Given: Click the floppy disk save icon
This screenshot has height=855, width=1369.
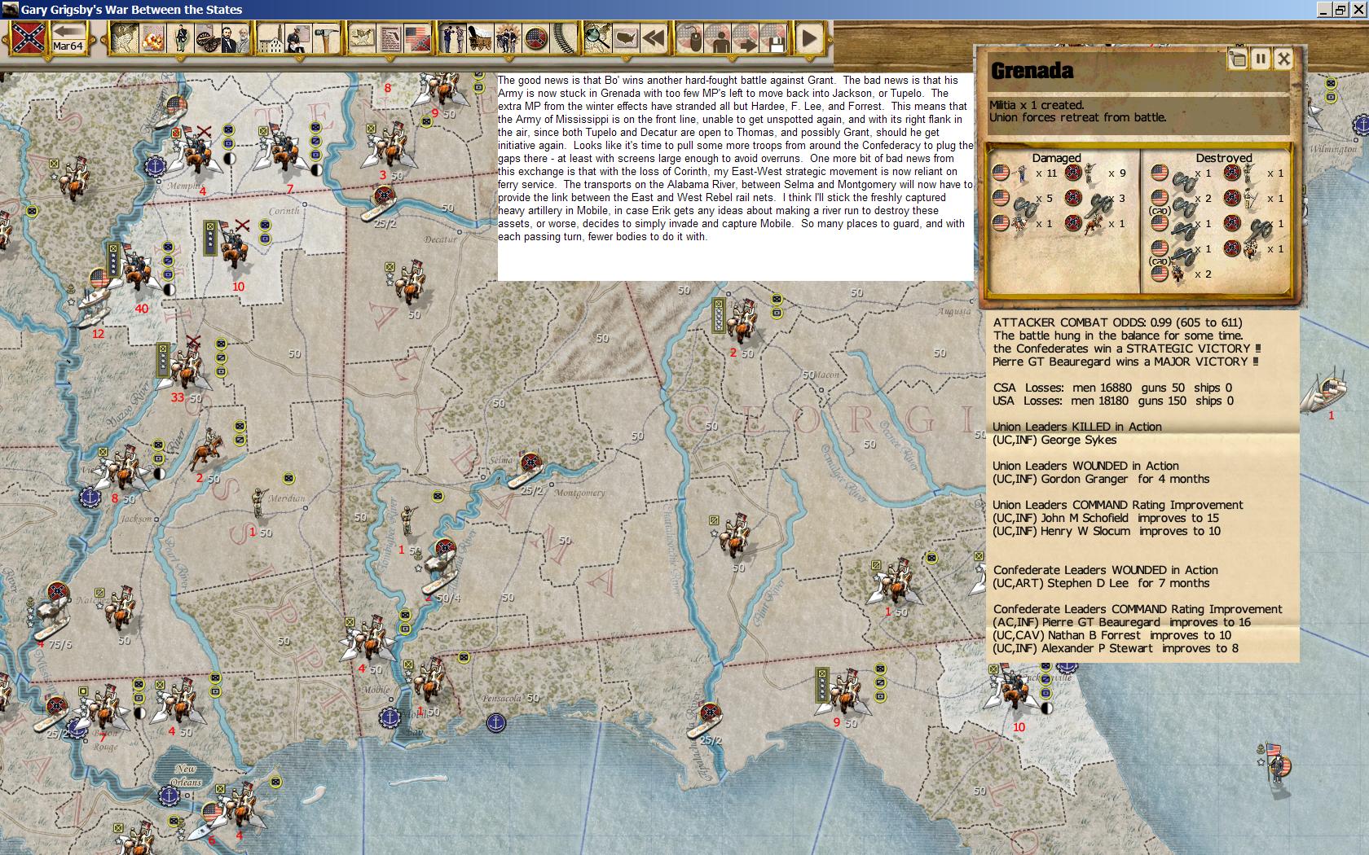Looking at the screenshot, I should point(774,38).
